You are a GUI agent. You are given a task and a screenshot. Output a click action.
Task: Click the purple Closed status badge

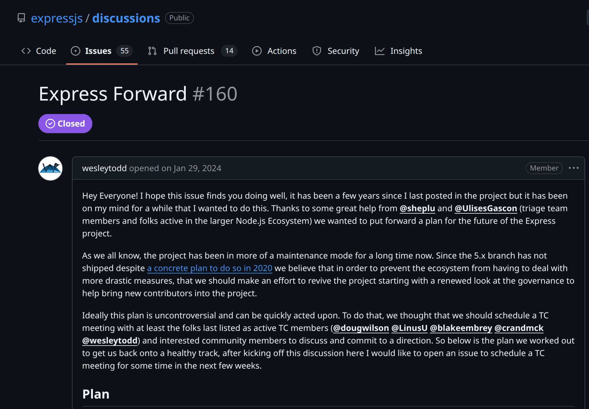click(x=65, y=124)
